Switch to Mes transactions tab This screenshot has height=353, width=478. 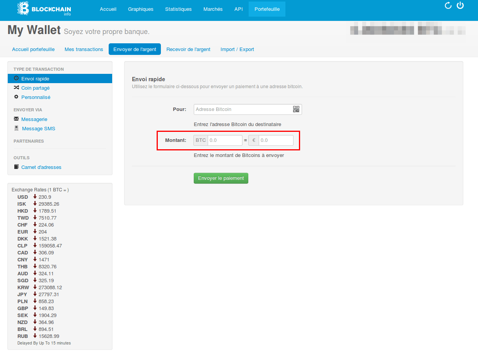click(84, 49)
